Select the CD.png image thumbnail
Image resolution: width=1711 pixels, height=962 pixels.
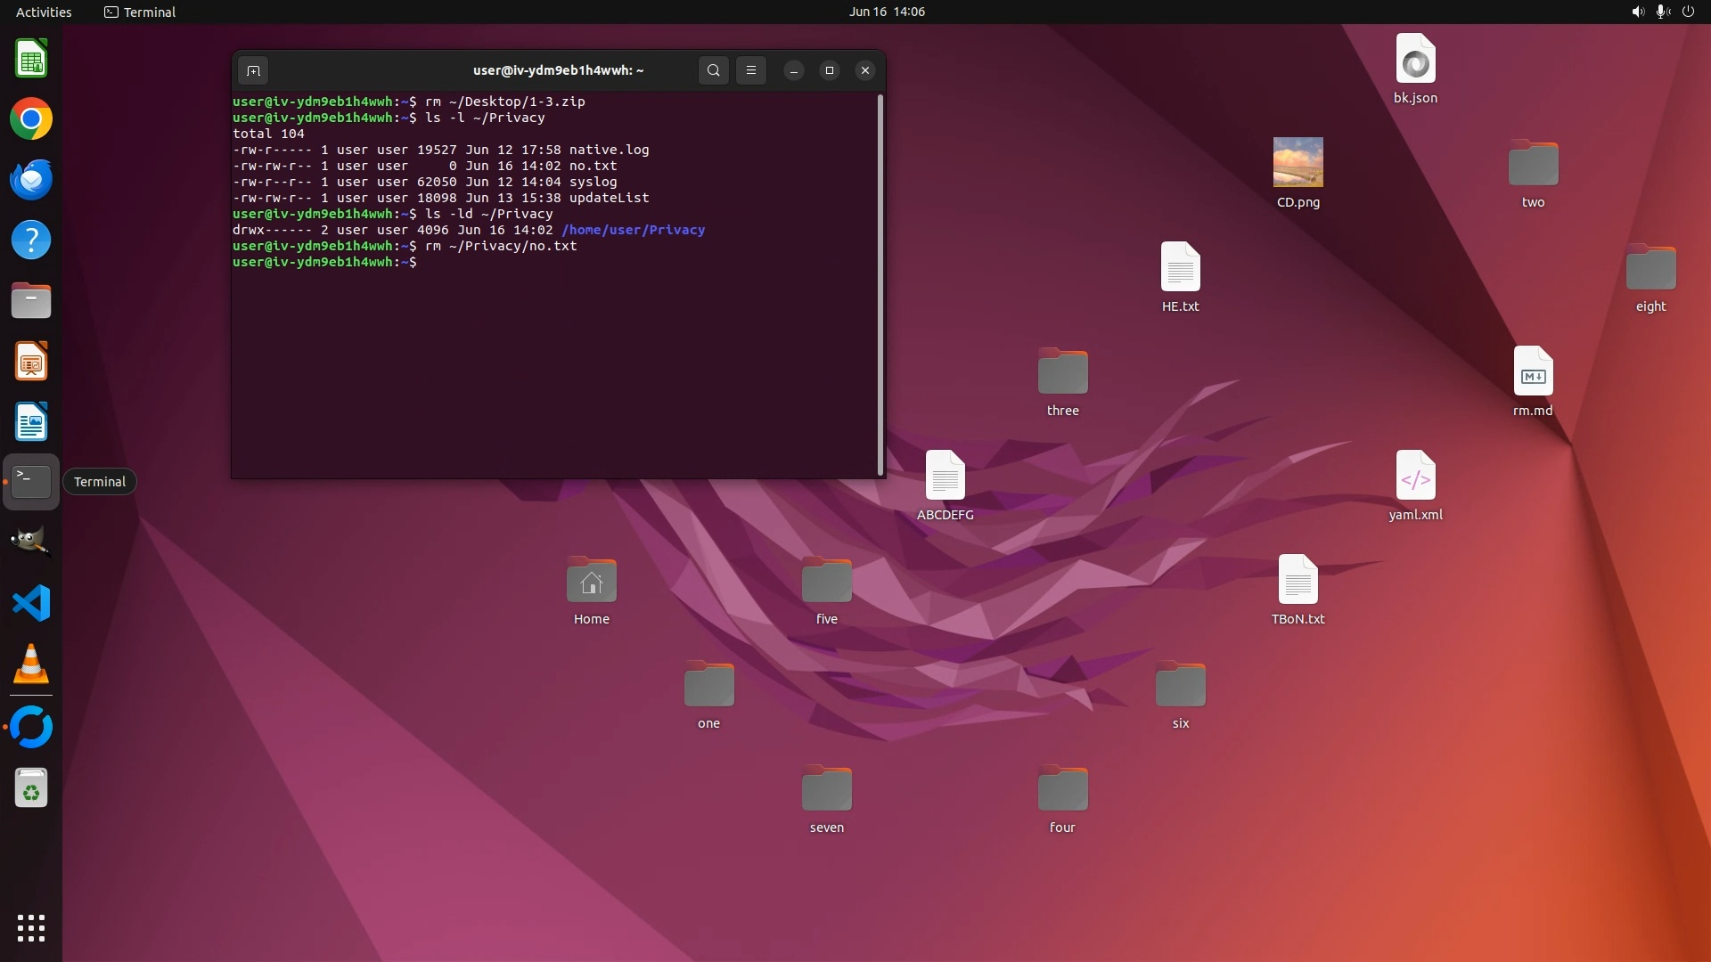pos(1298,162)
